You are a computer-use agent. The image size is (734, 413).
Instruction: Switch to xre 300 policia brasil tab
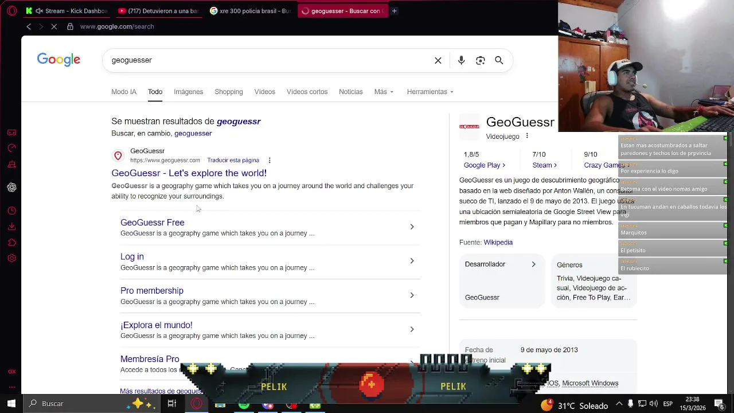pos(251,10)
